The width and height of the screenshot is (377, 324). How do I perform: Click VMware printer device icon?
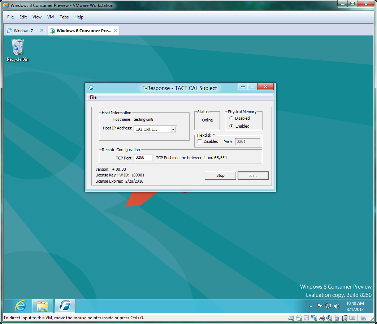(x=322, y=318)
